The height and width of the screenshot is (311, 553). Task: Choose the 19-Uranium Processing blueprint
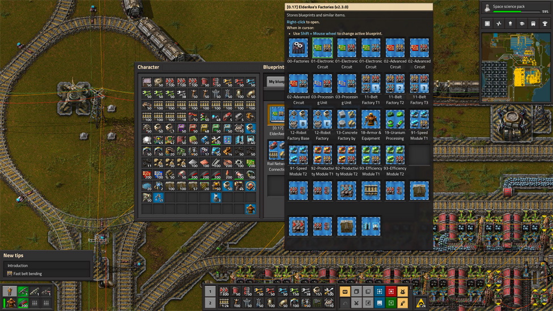[x=395, y=119]
